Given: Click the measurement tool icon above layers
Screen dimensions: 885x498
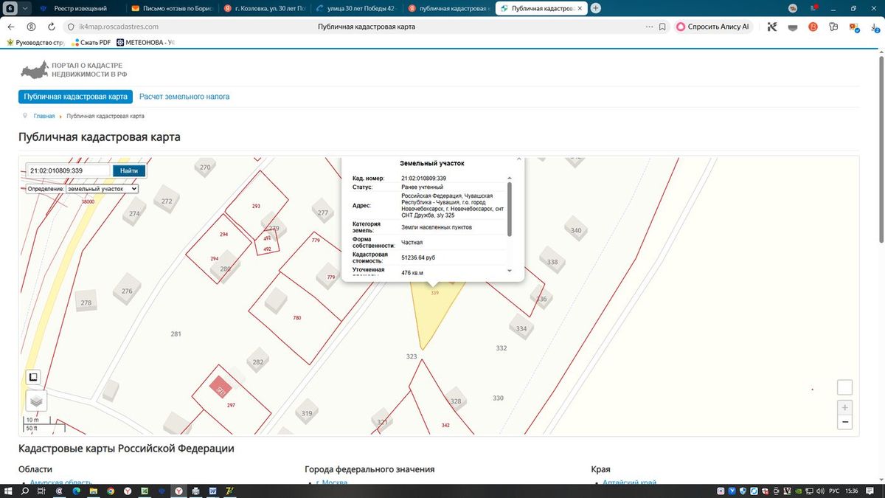Looking at the screenshot, I should 33,377.
